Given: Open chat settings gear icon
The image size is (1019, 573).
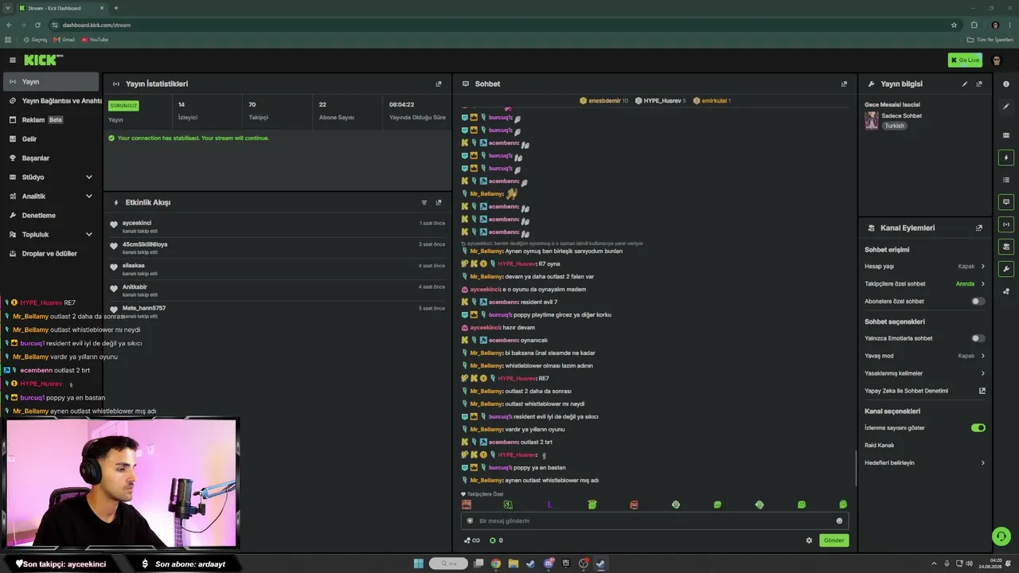Looking at the screenshot, I should coord(809,540).
